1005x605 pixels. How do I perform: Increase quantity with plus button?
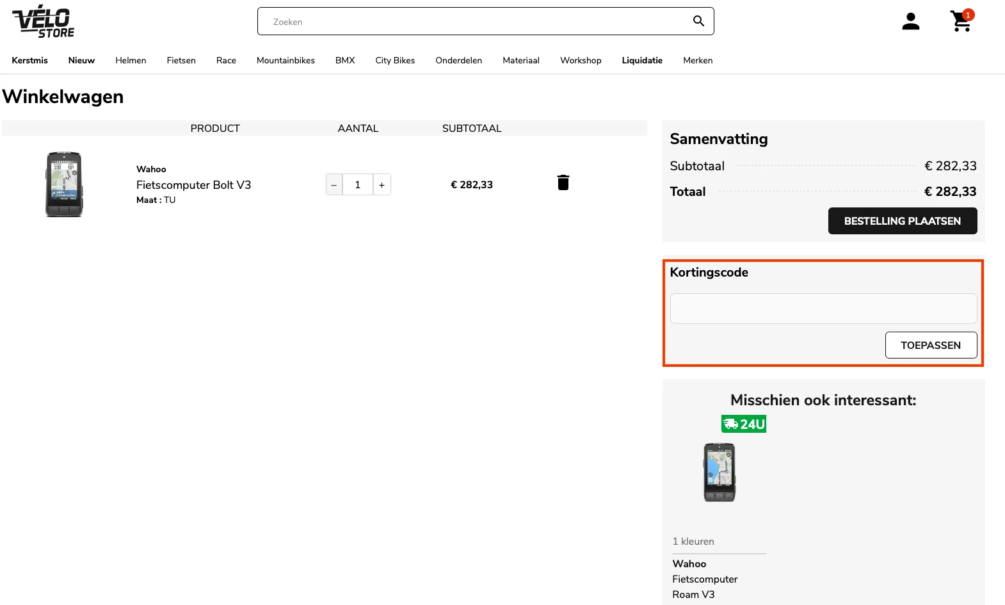coord(382,185)
